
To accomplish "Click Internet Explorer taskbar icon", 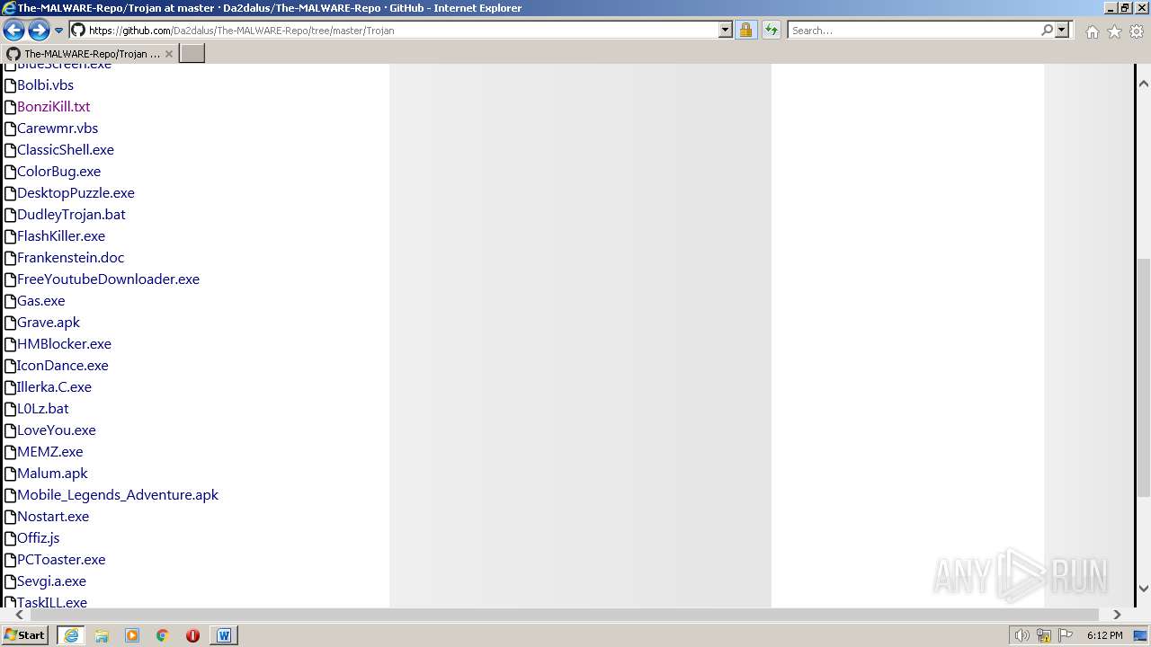I will [70, 635].
